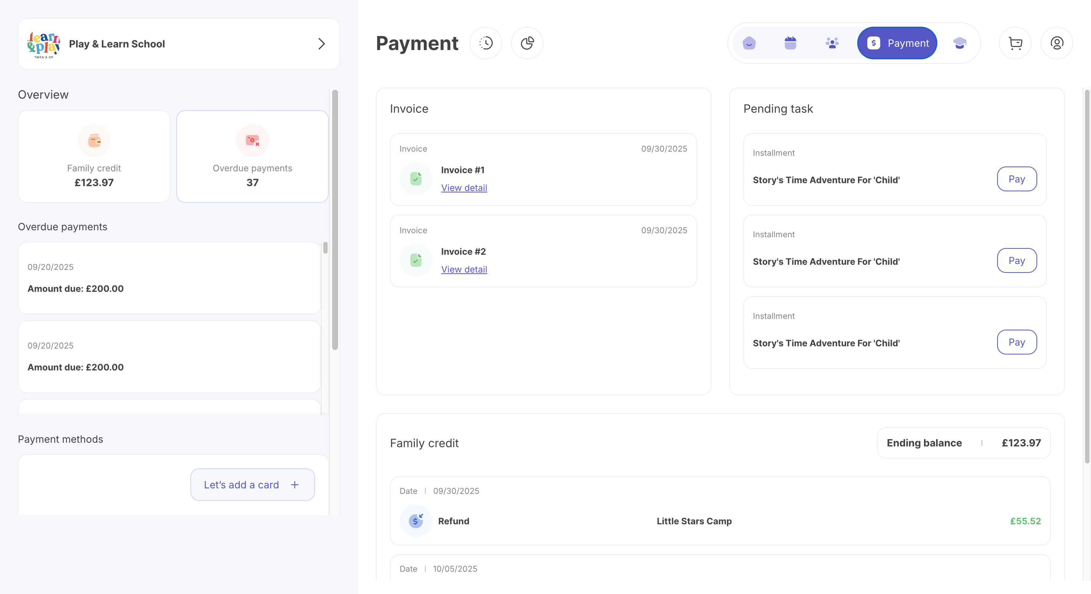The width and height of the screenshot is (1091, 594).
Task: Open the graduation cap nav icon
Action: pos(959,43)
